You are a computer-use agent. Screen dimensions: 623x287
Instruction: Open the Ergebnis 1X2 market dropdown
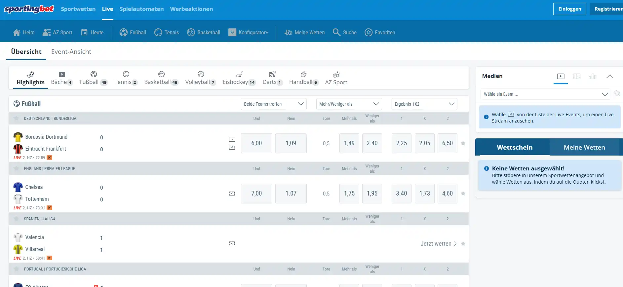(424, 104)
